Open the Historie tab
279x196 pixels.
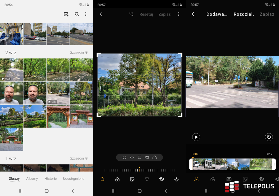pyautogui.click(x=51, y=179)
